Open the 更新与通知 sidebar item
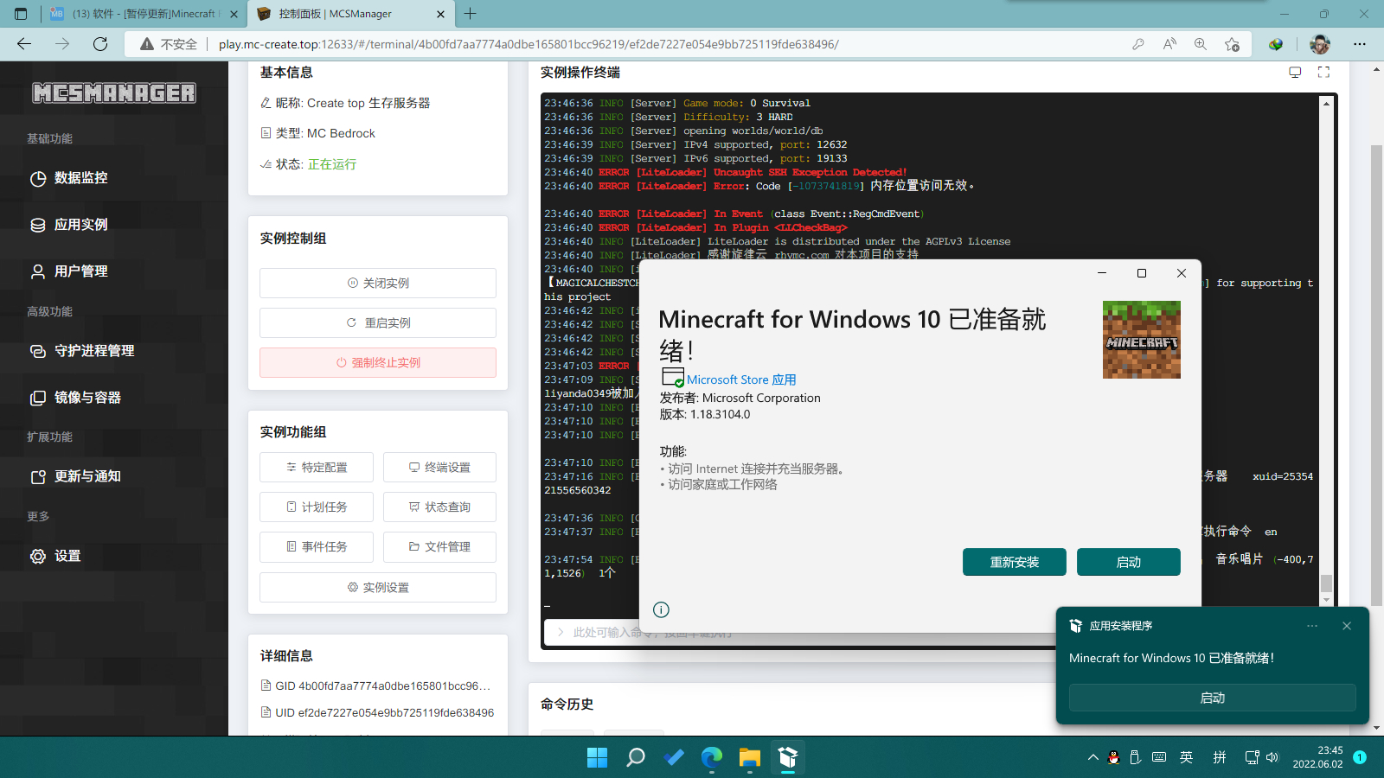The height and width of the screenshot is (778, 1384). point(75,476)
